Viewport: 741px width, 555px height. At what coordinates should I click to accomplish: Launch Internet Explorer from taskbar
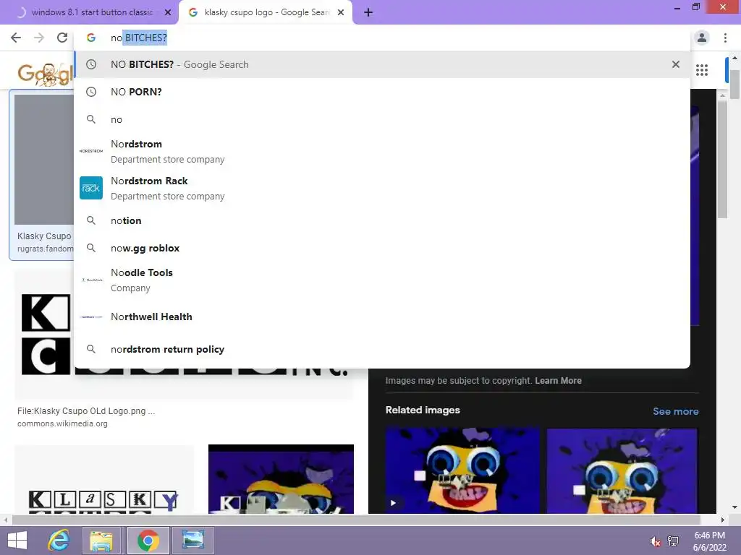point(59,541)
